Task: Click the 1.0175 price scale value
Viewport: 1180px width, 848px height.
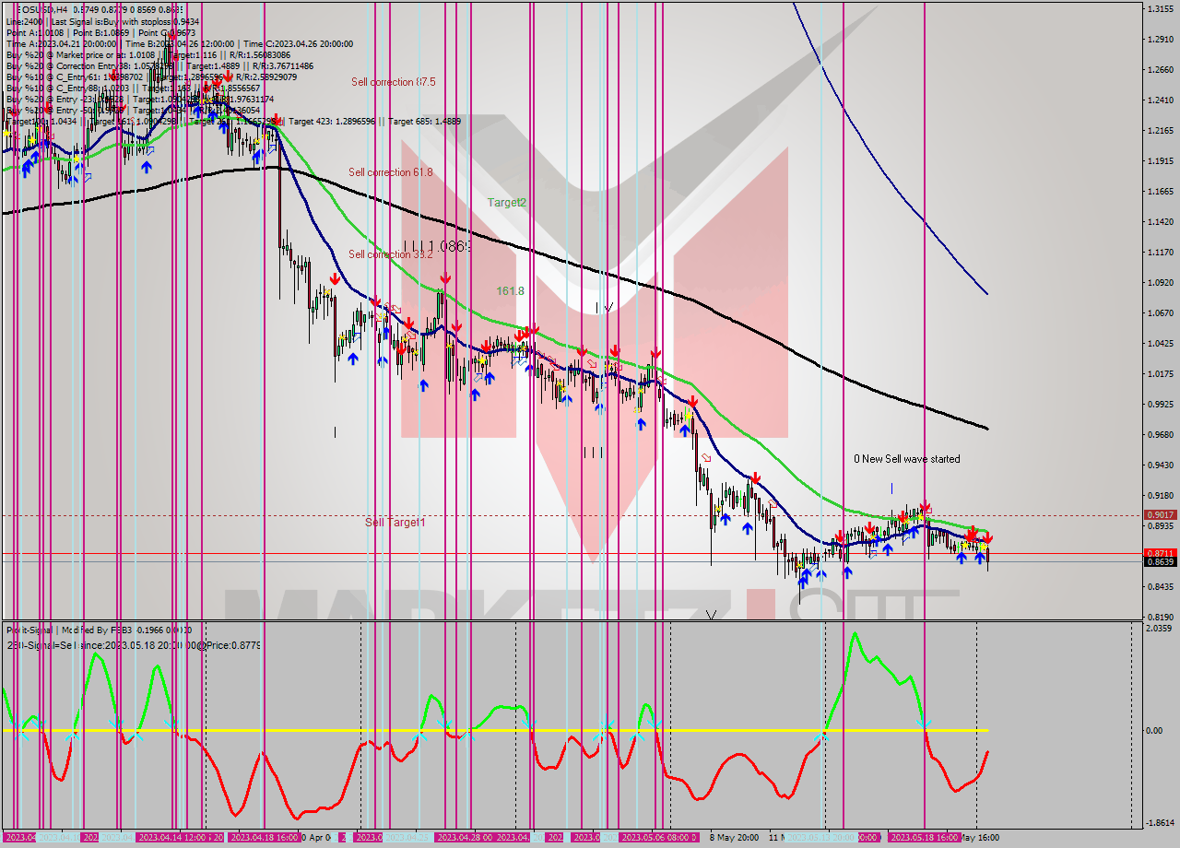Action: [1160, 373]
